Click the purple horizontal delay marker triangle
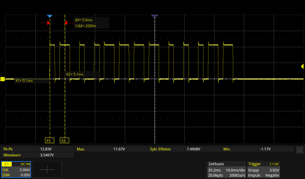 pyautogui.click(x=155, y=16)
